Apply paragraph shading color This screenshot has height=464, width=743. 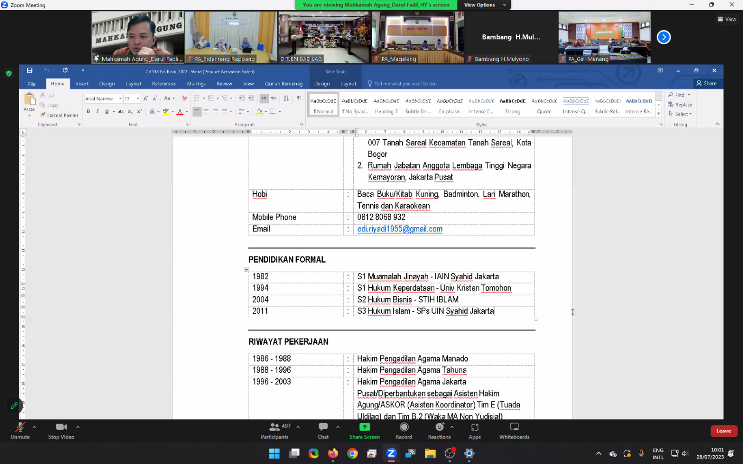click(x=259, y=111)
